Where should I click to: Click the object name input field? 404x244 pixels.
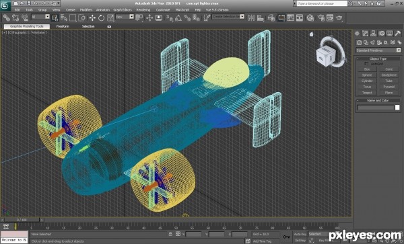point(376,108)
